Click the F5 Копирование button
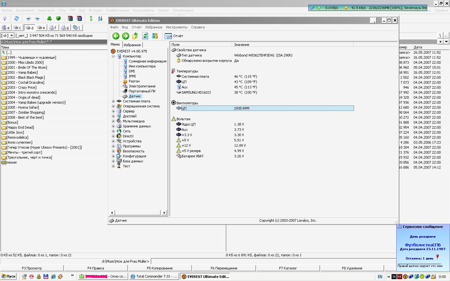This screenshot has height=281, width=450. click(160, 268)
